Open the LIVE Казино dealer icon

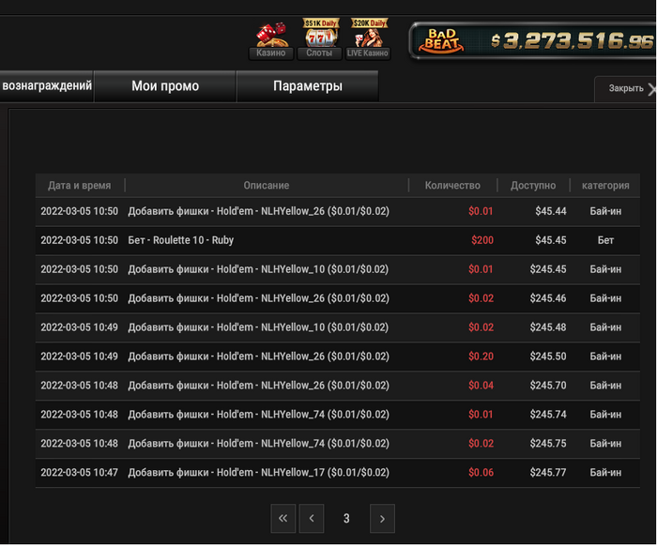[x=368, y=39]
